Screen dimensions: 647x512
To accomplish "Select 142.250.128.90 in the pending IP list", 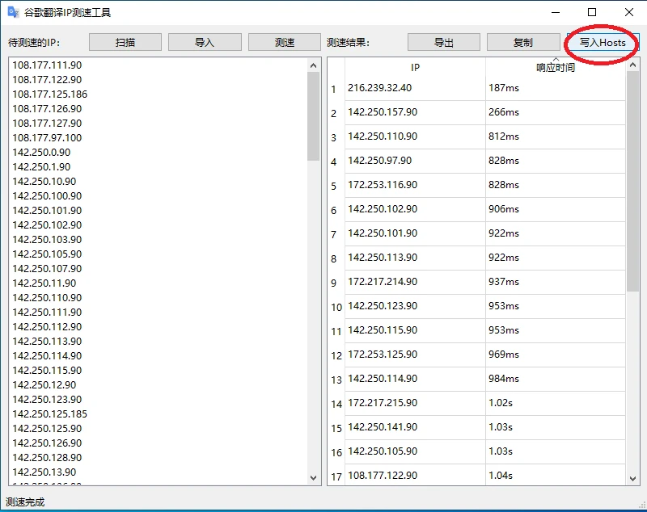I will click(x=47, y=458).
